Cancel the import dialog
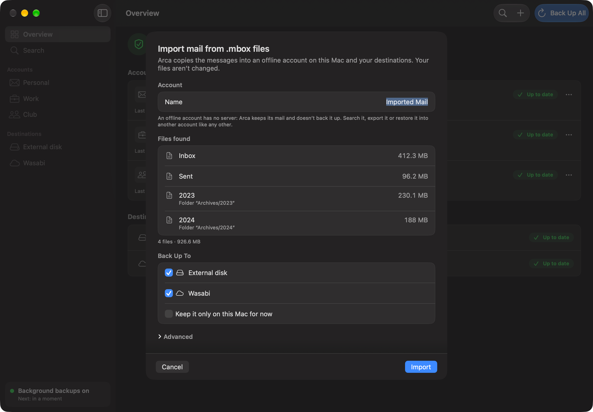 [x=172, y=367]
